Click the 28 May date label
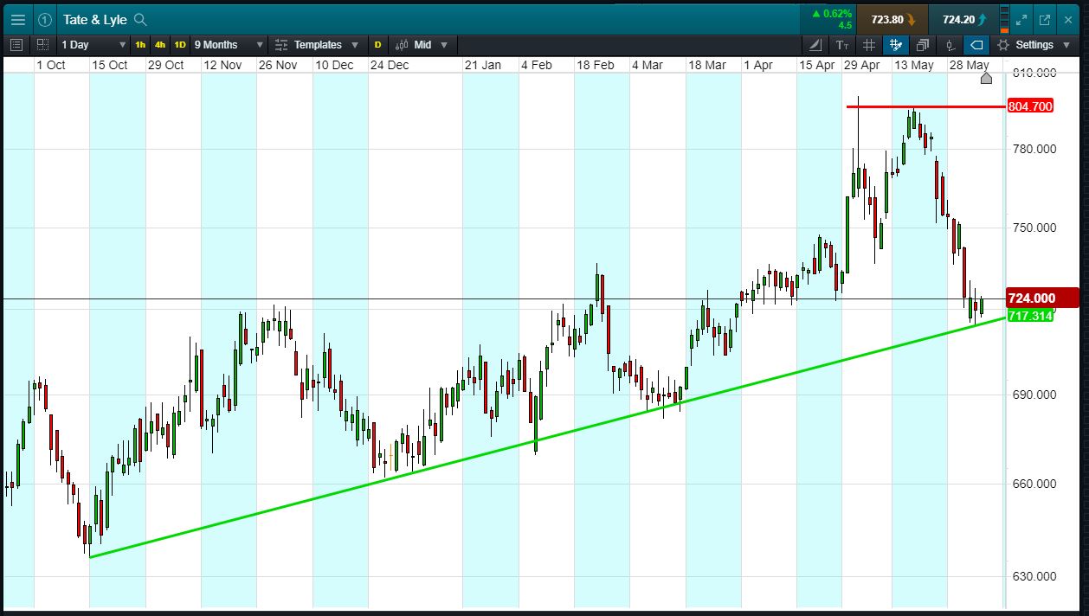This screenshot has height=616, width=1089. (x=969, y=65)
